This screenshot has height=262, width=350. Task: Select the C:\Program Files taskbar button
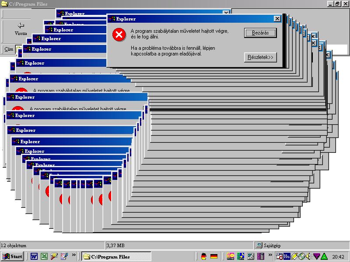click(116, 256)
